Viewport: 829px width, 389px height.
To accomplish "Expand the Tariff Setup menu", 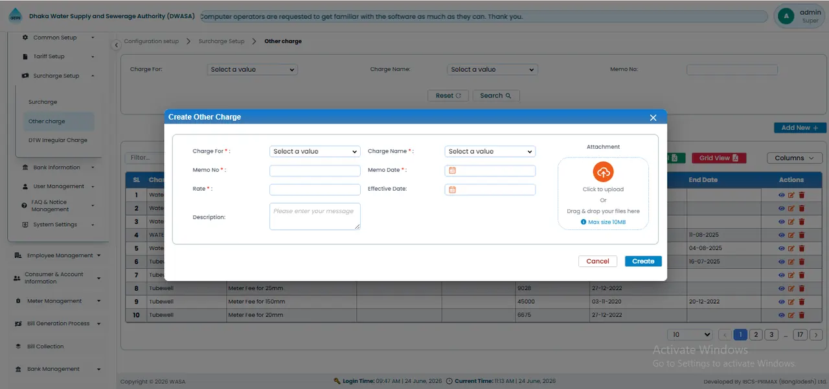I will 58,56.
